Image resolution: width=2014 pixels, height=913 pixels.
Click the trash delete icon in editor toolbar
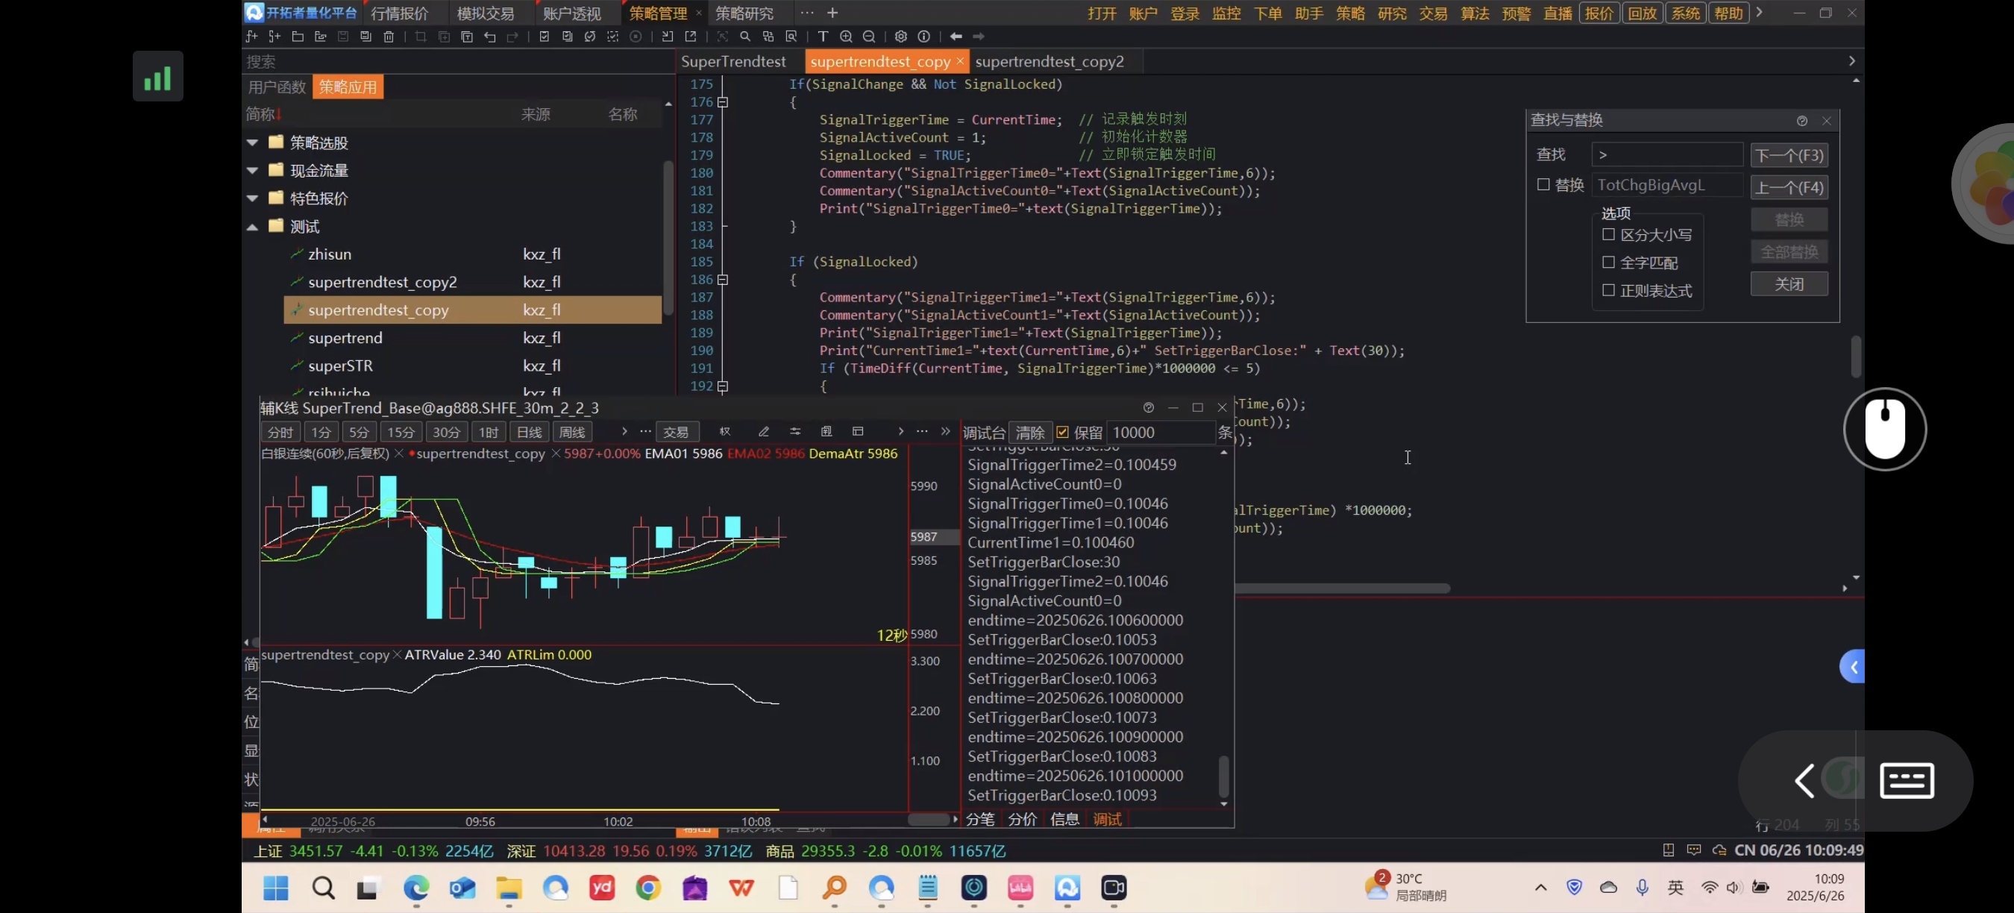pyautogui.click(x=389, y=37)
